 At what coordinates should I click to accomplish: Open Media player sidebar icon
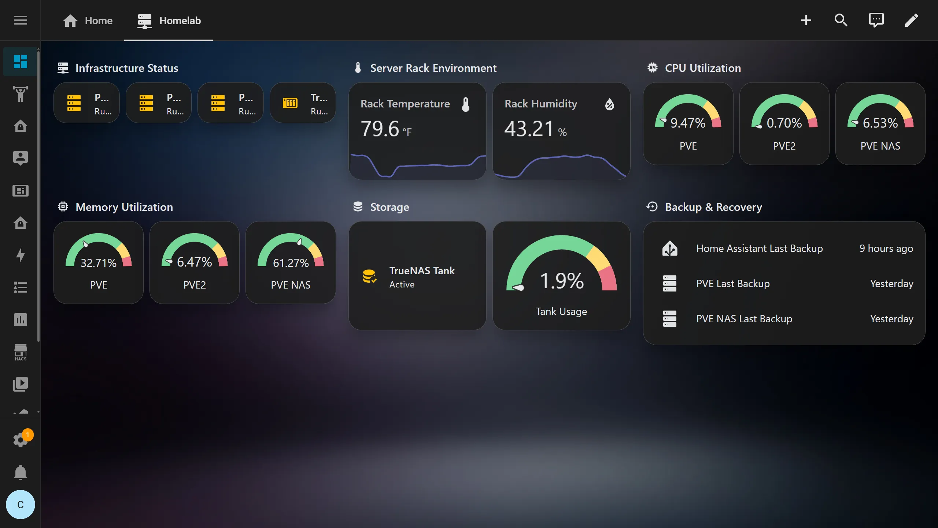coord(20,384)
